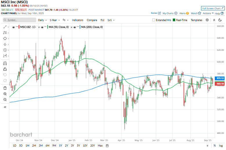Remove the MSCI.BZ series with X

39,27
